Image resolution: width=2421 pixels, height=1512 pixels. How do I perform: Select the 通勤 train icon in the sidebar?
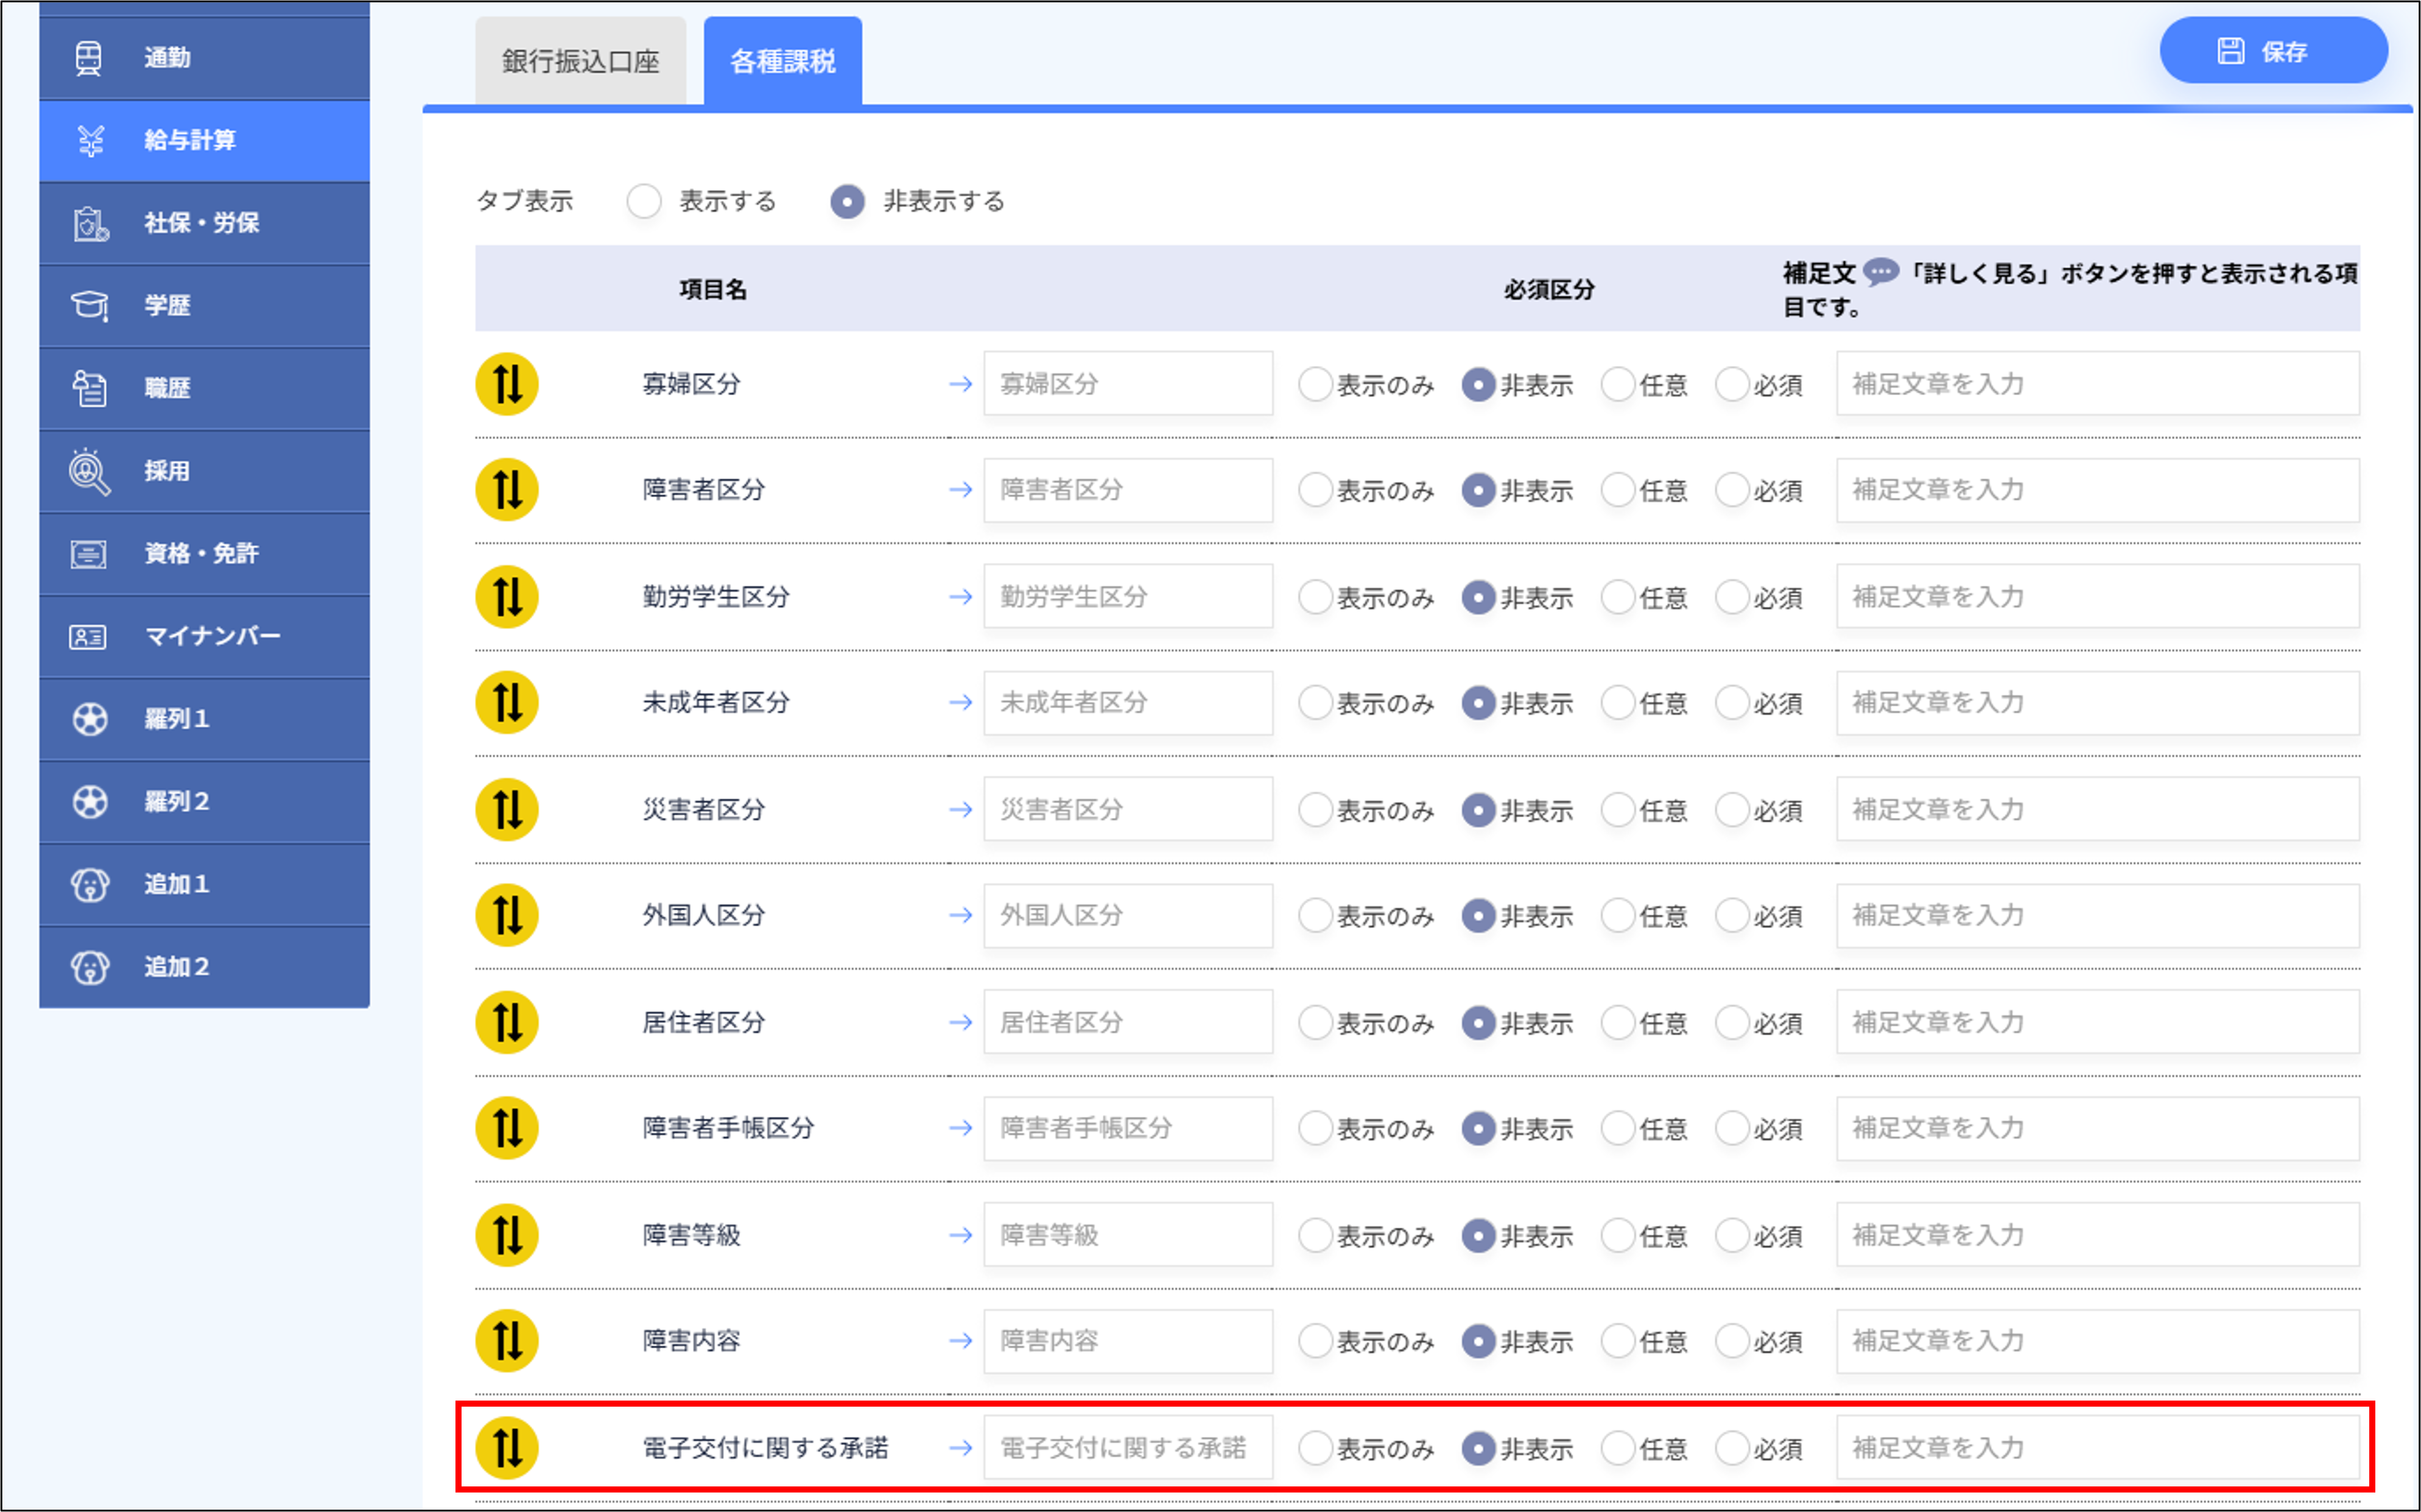(x=90, y=57)
